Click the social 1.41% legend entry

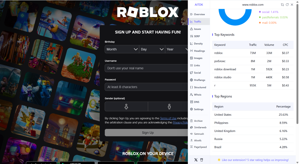click(x=269, y=12)
